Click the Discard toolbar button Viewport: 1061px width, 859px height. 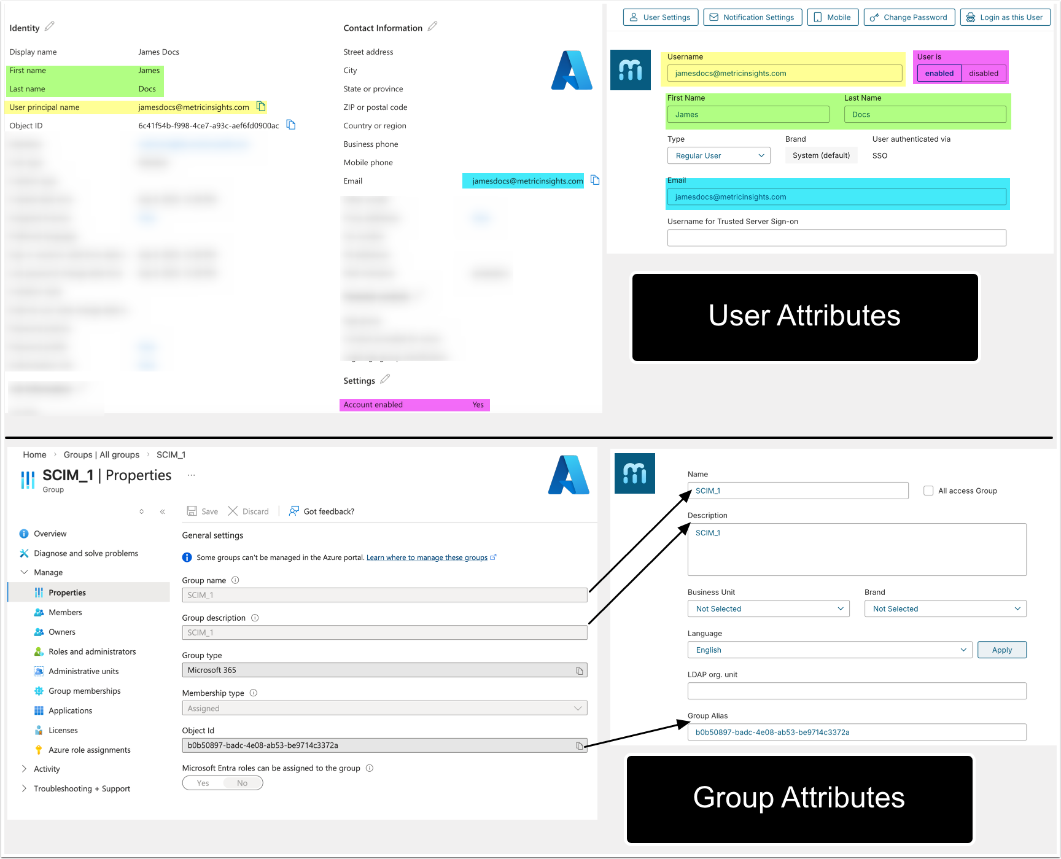click(249, 511)
